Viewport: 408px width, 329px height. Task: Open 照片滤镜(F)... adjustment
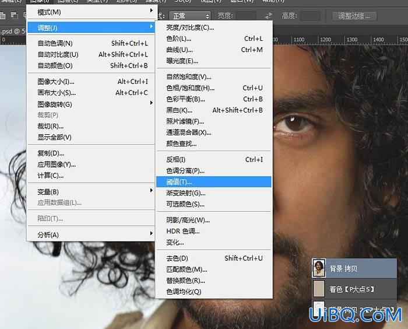click(x=214, y=121)
